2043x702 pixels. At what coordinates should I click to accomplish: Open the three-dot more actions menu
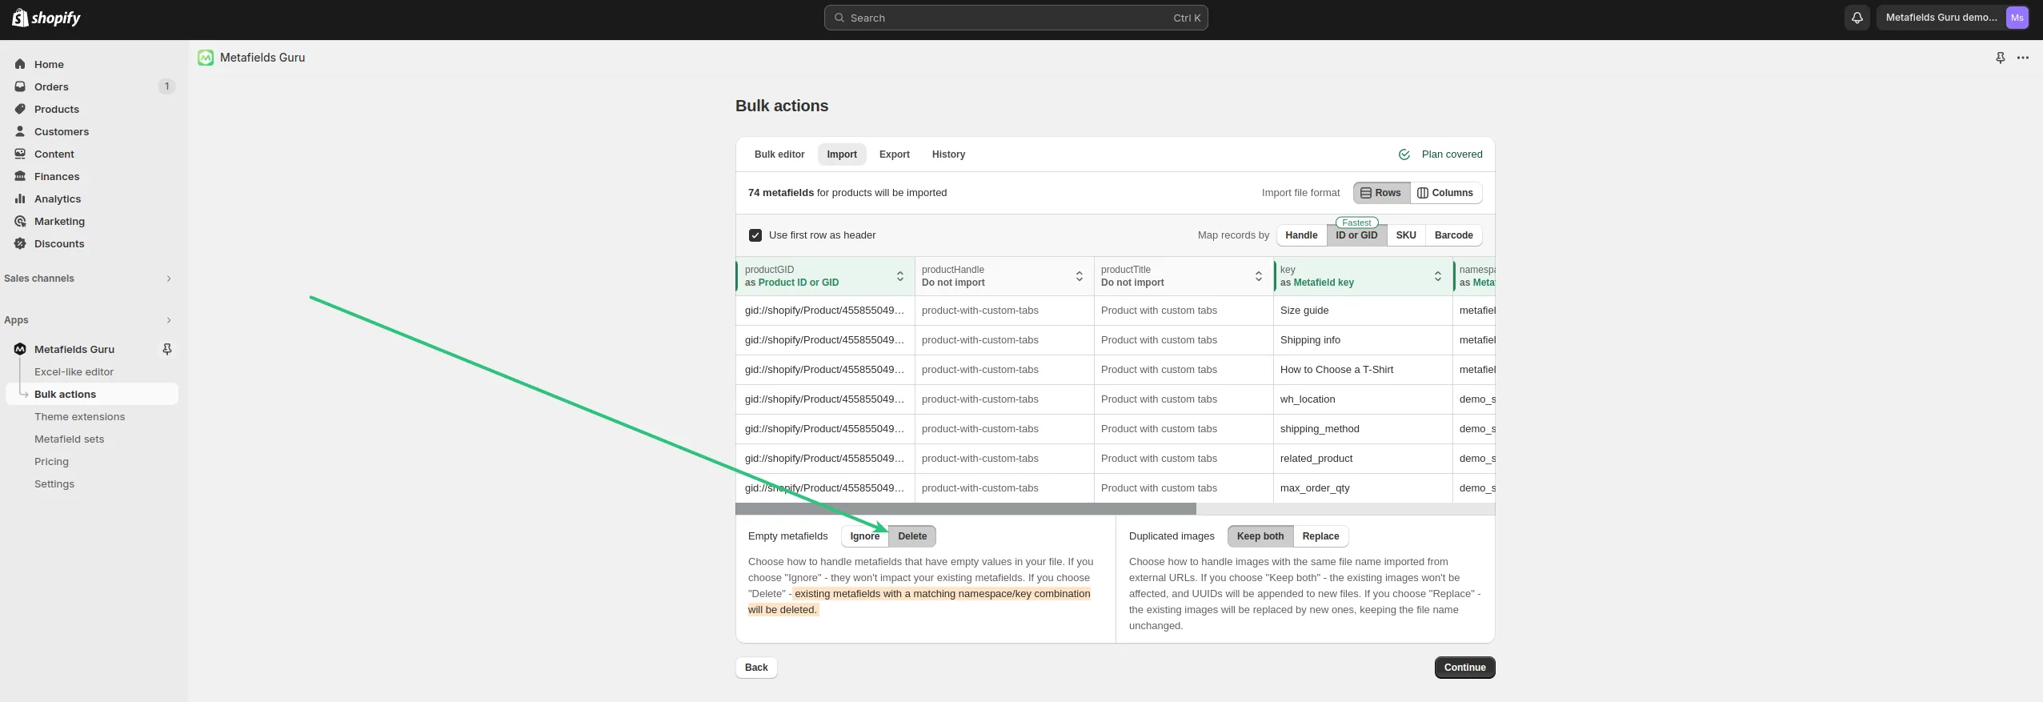2022,58
